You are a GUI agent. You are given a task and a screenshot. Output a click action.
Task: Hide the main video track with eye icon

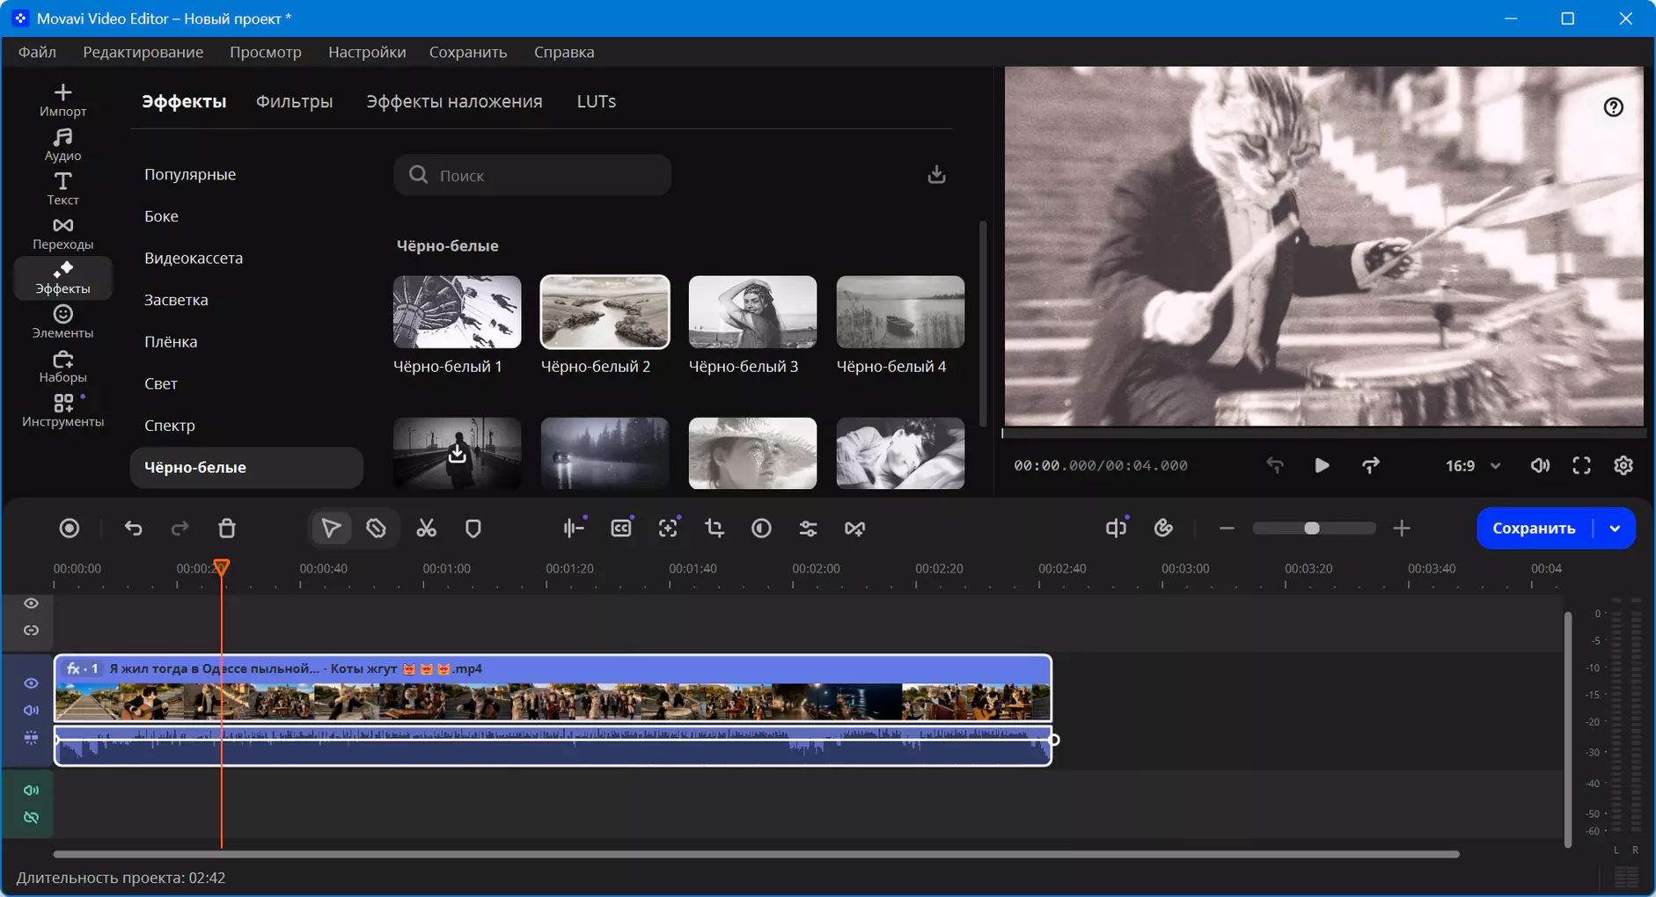(31, 683)
